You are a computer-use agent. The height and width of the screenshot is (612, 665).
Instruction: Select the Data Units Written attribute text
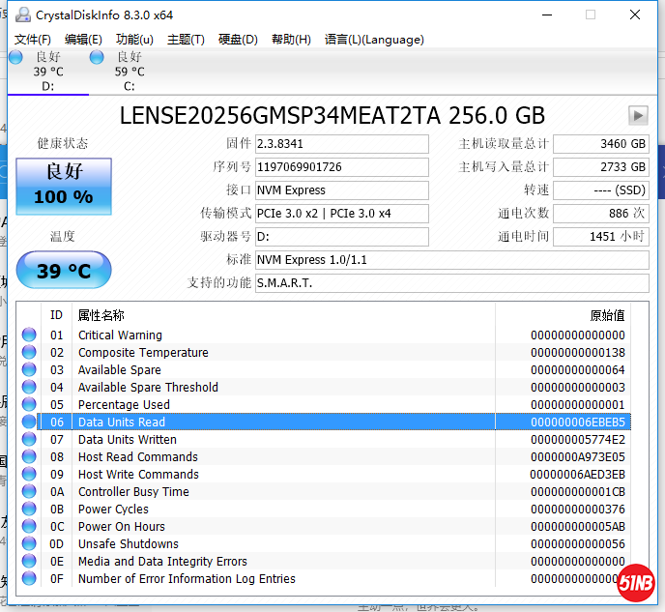point(128,439)
